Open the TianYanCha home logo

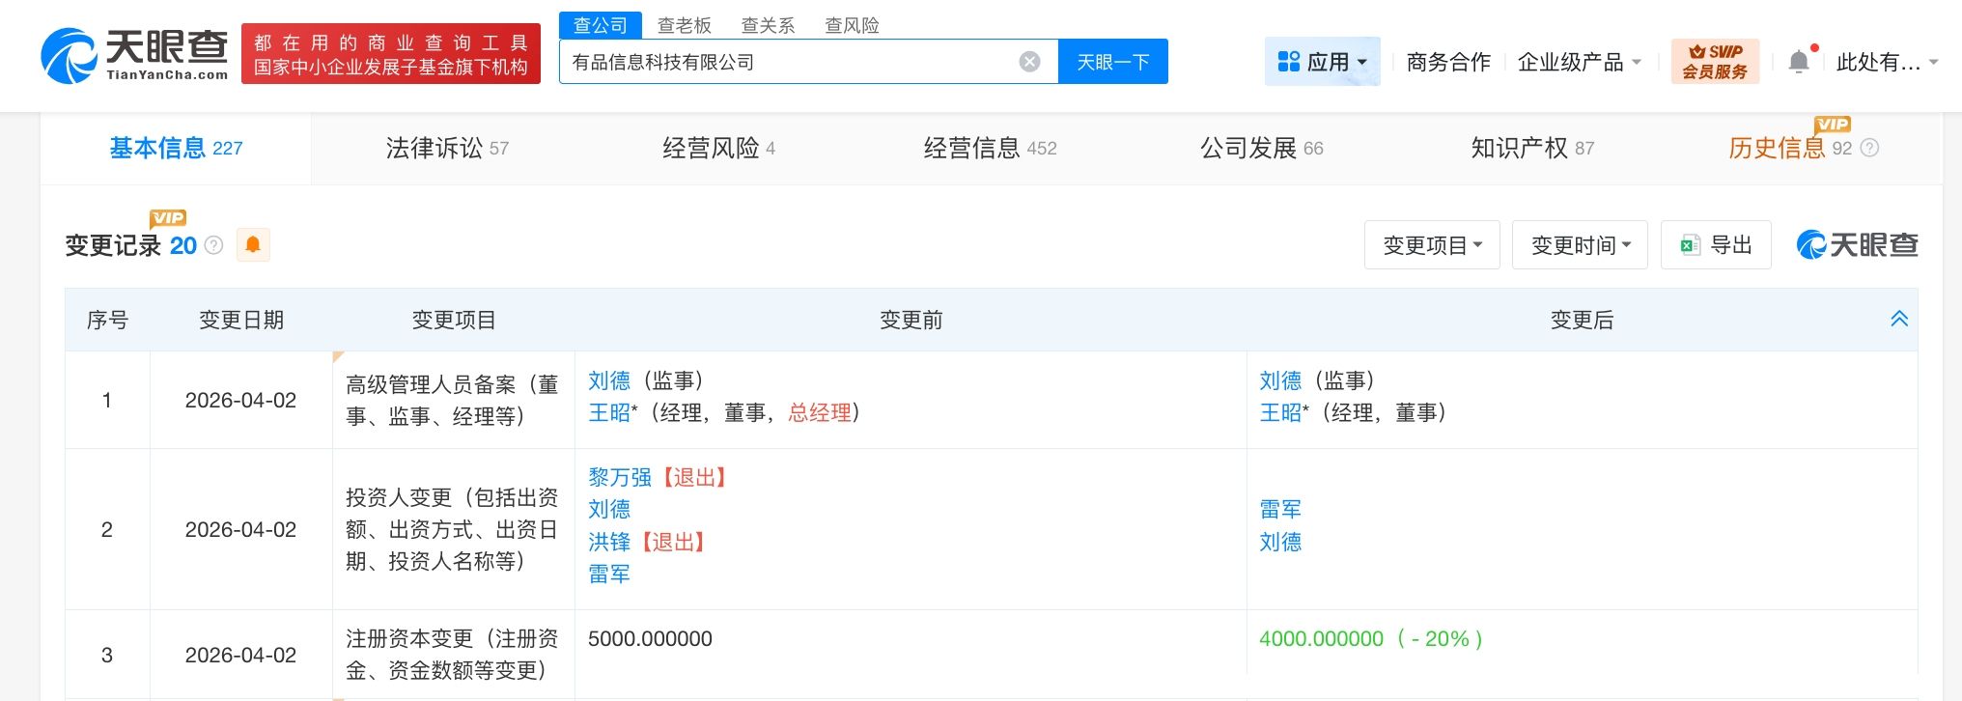tap(134, 55)
